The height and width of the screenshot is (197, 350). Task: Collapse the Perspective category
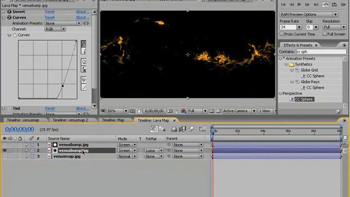tap(281, 94)
